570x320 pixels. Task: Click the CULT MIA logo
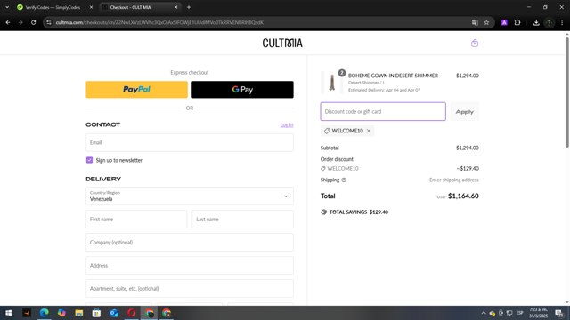coord(282,44)
